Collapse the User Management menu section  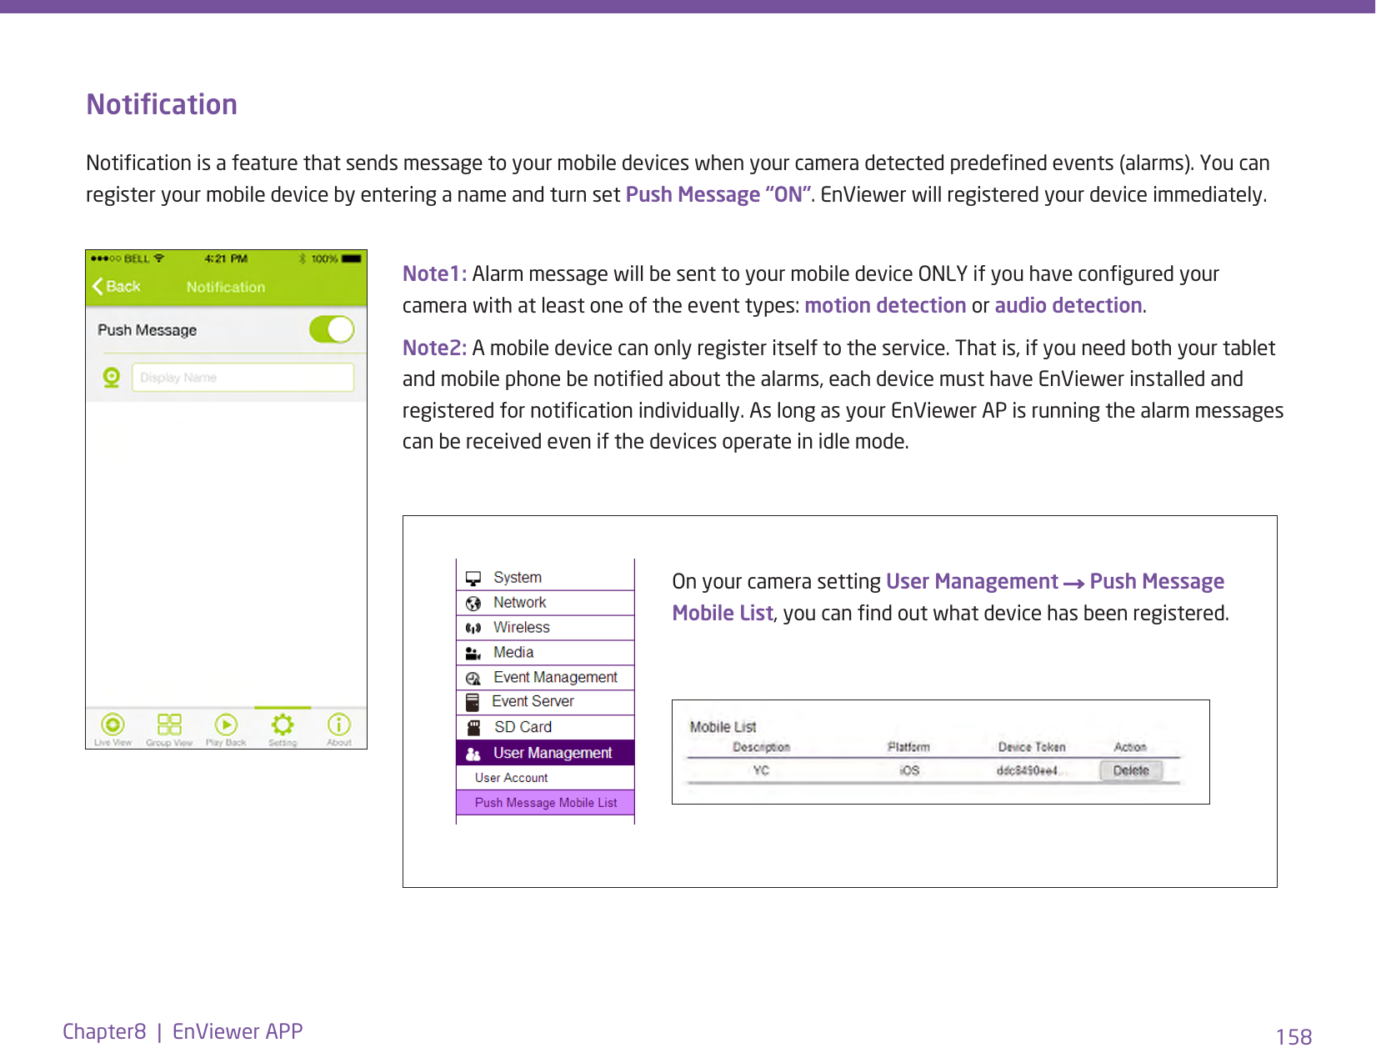545,753
